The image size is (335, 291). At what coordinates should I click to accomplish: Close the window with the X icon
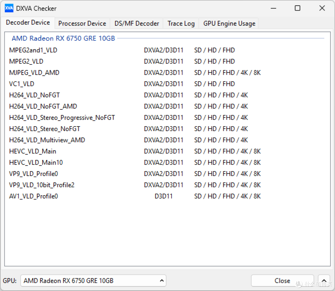tap(322, 8)
